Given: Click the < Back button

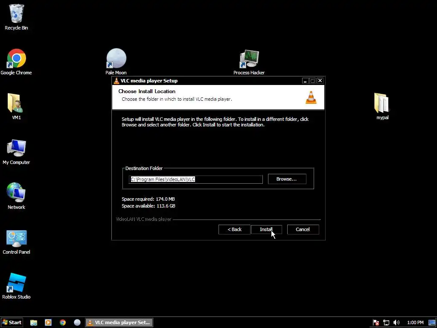Looking at the screenshot, I should (x=234, y=229).
